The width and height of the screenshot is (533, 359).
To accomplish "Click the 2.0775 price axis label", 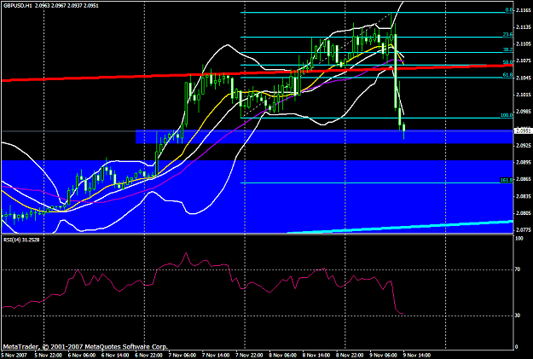I will point(523,230).
